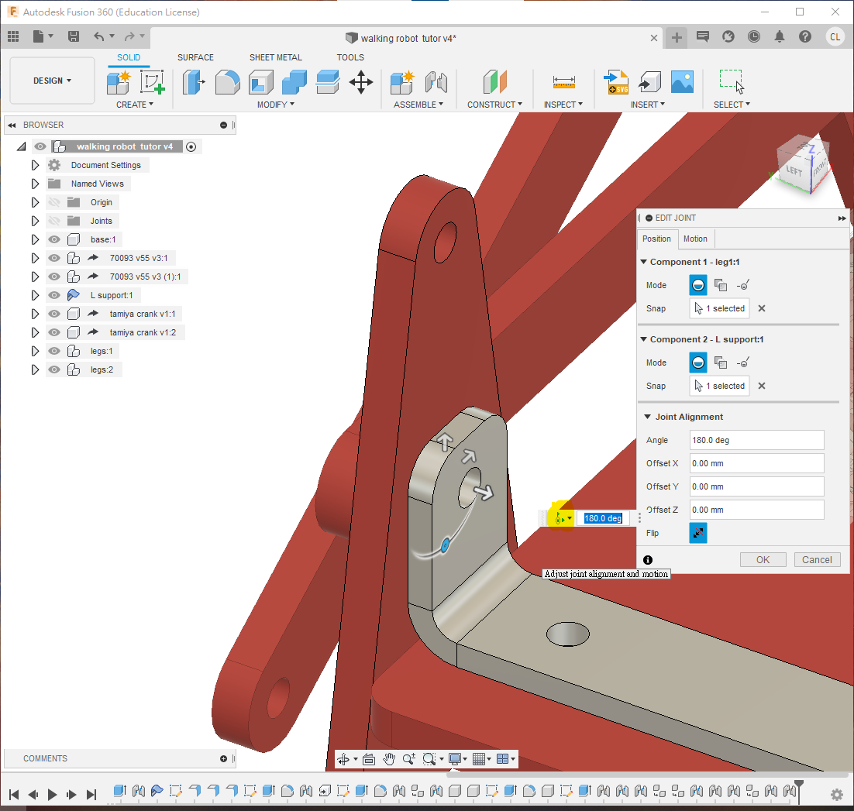Screen dimensions: 854x811
Task: Click OK in Edit Joint dialog
Action: (763, 559)
